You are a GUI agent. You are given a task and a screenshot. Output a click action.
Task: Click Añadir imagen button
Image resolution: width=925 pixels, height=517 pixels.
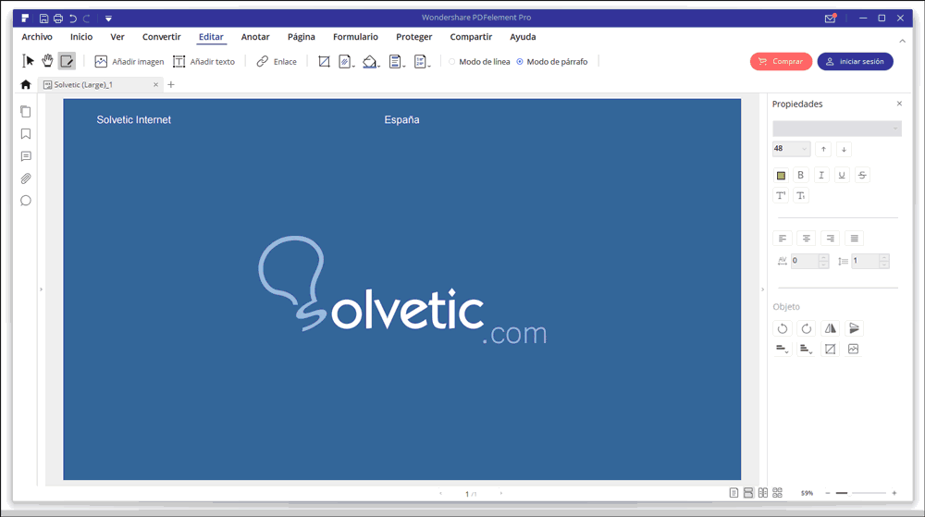pos(129,61)
